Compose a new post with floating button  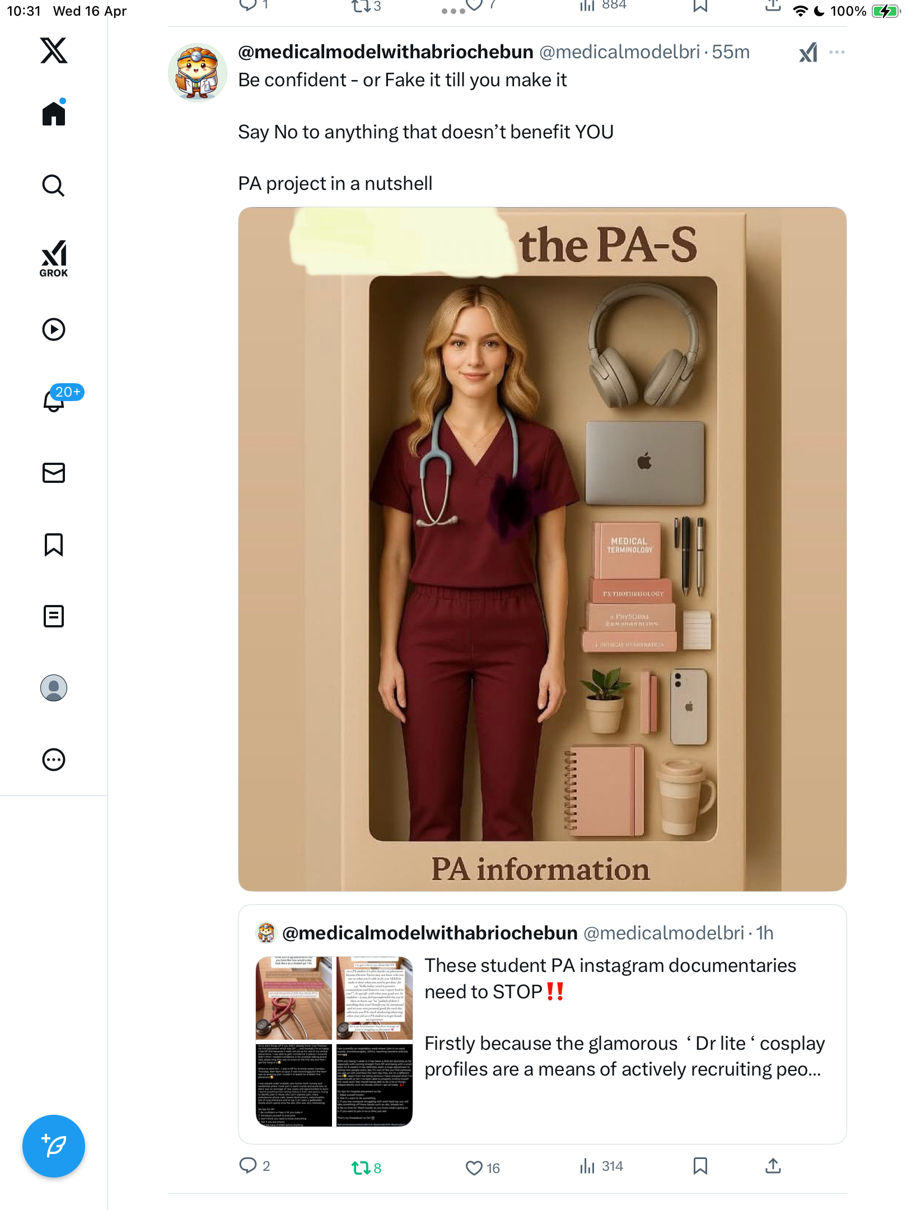pyautogui.click(x=54, y=1146)
